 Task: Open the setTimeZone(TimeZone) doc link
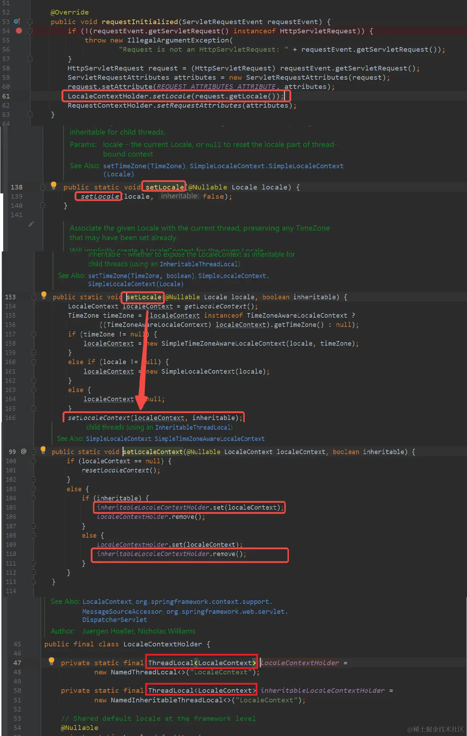tap(144, 166)
